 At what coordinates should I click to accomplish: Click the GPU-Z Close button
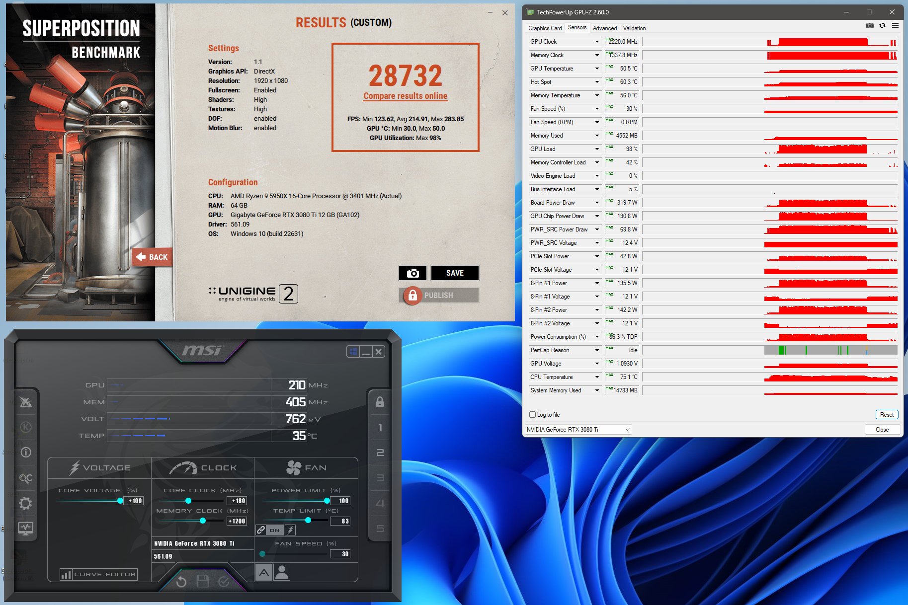pos(882,430)
